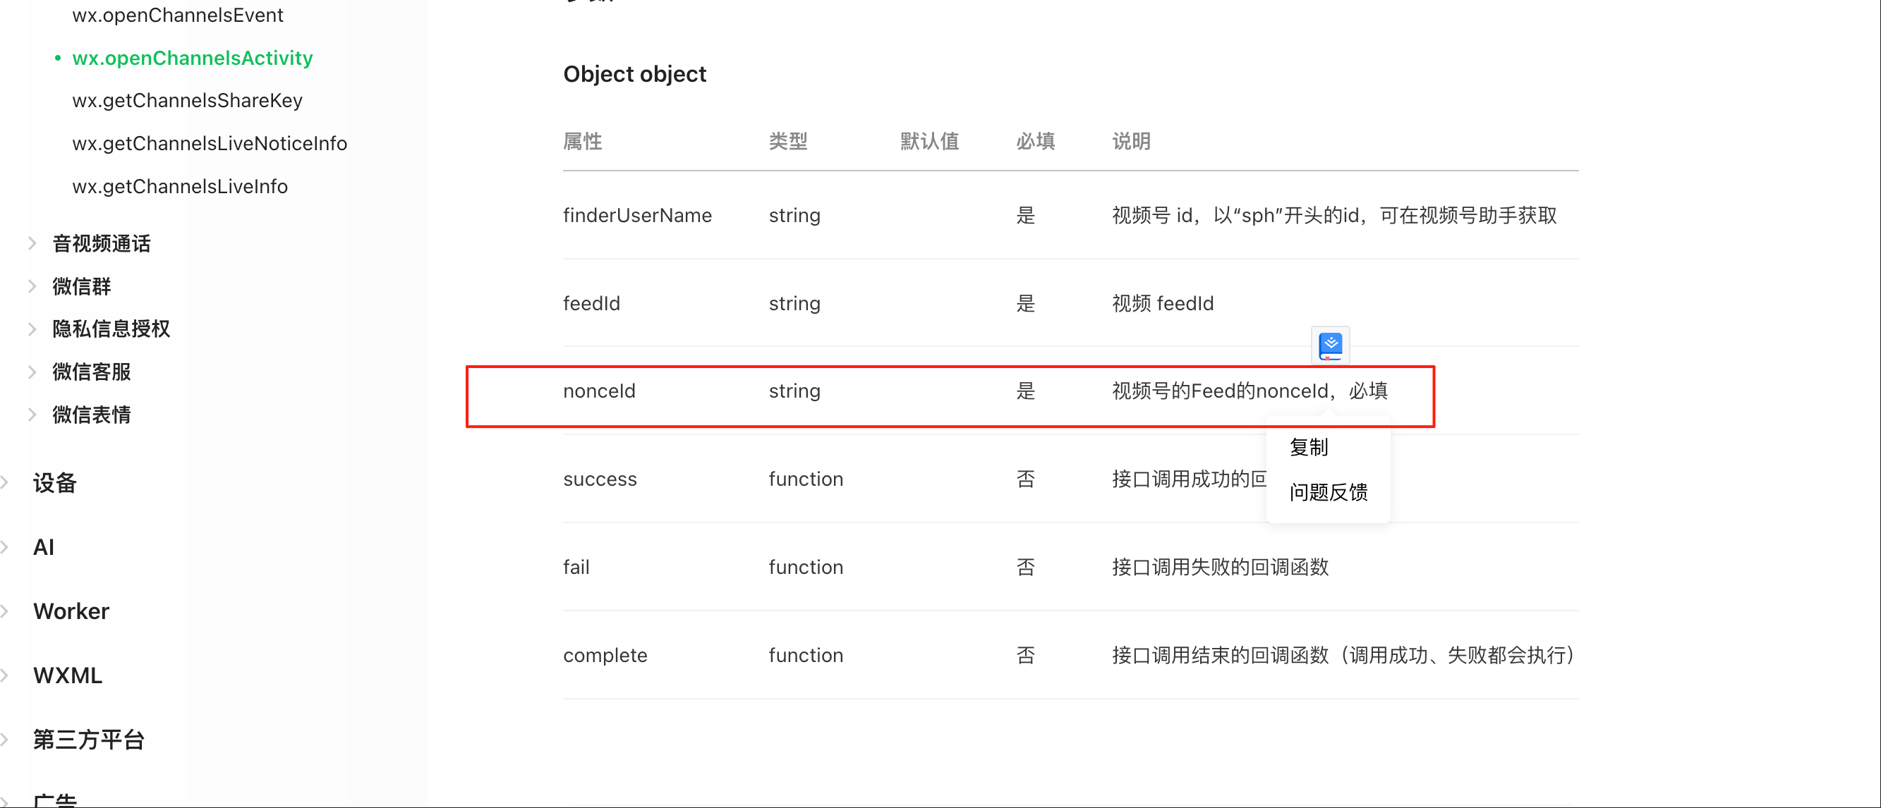Expand the 微信客服 section
Screen dimensions: 1881x808
click(x=91, y=372)
